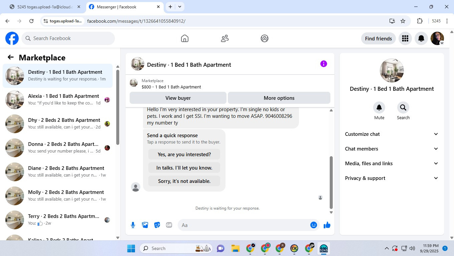Viewport: 454px width, 256px height.
Task: Open the profile circle icon in top navigation
Action: pyautogui.click(x=265, y=38)
